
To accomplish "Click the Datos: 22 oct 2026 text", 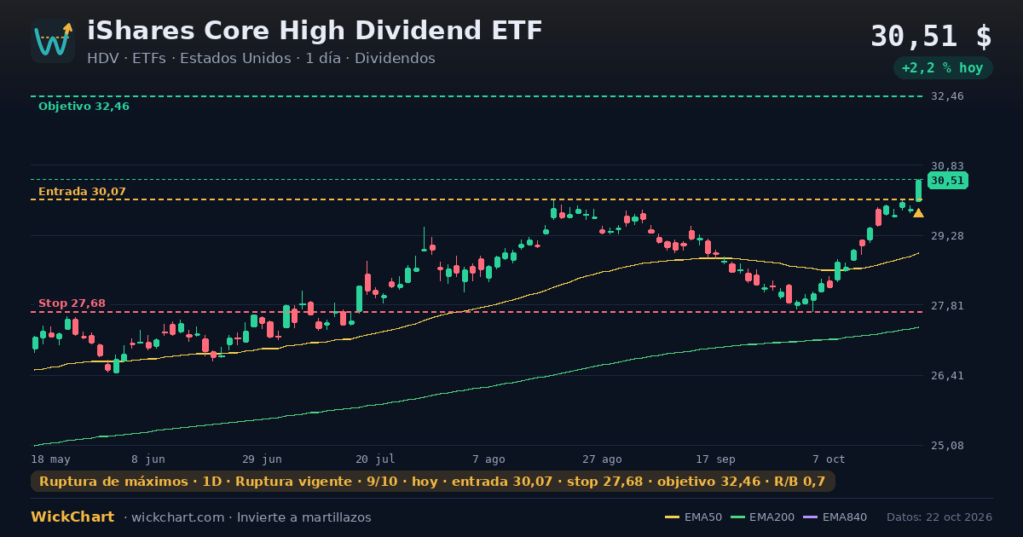I will click(x=939, y=517).
